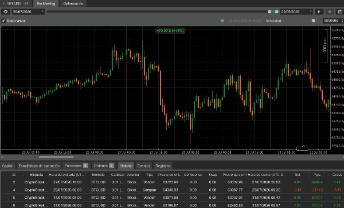Click the +72.27 $ (+12%) profit label

pyautogui.click(x=170, y=31)
